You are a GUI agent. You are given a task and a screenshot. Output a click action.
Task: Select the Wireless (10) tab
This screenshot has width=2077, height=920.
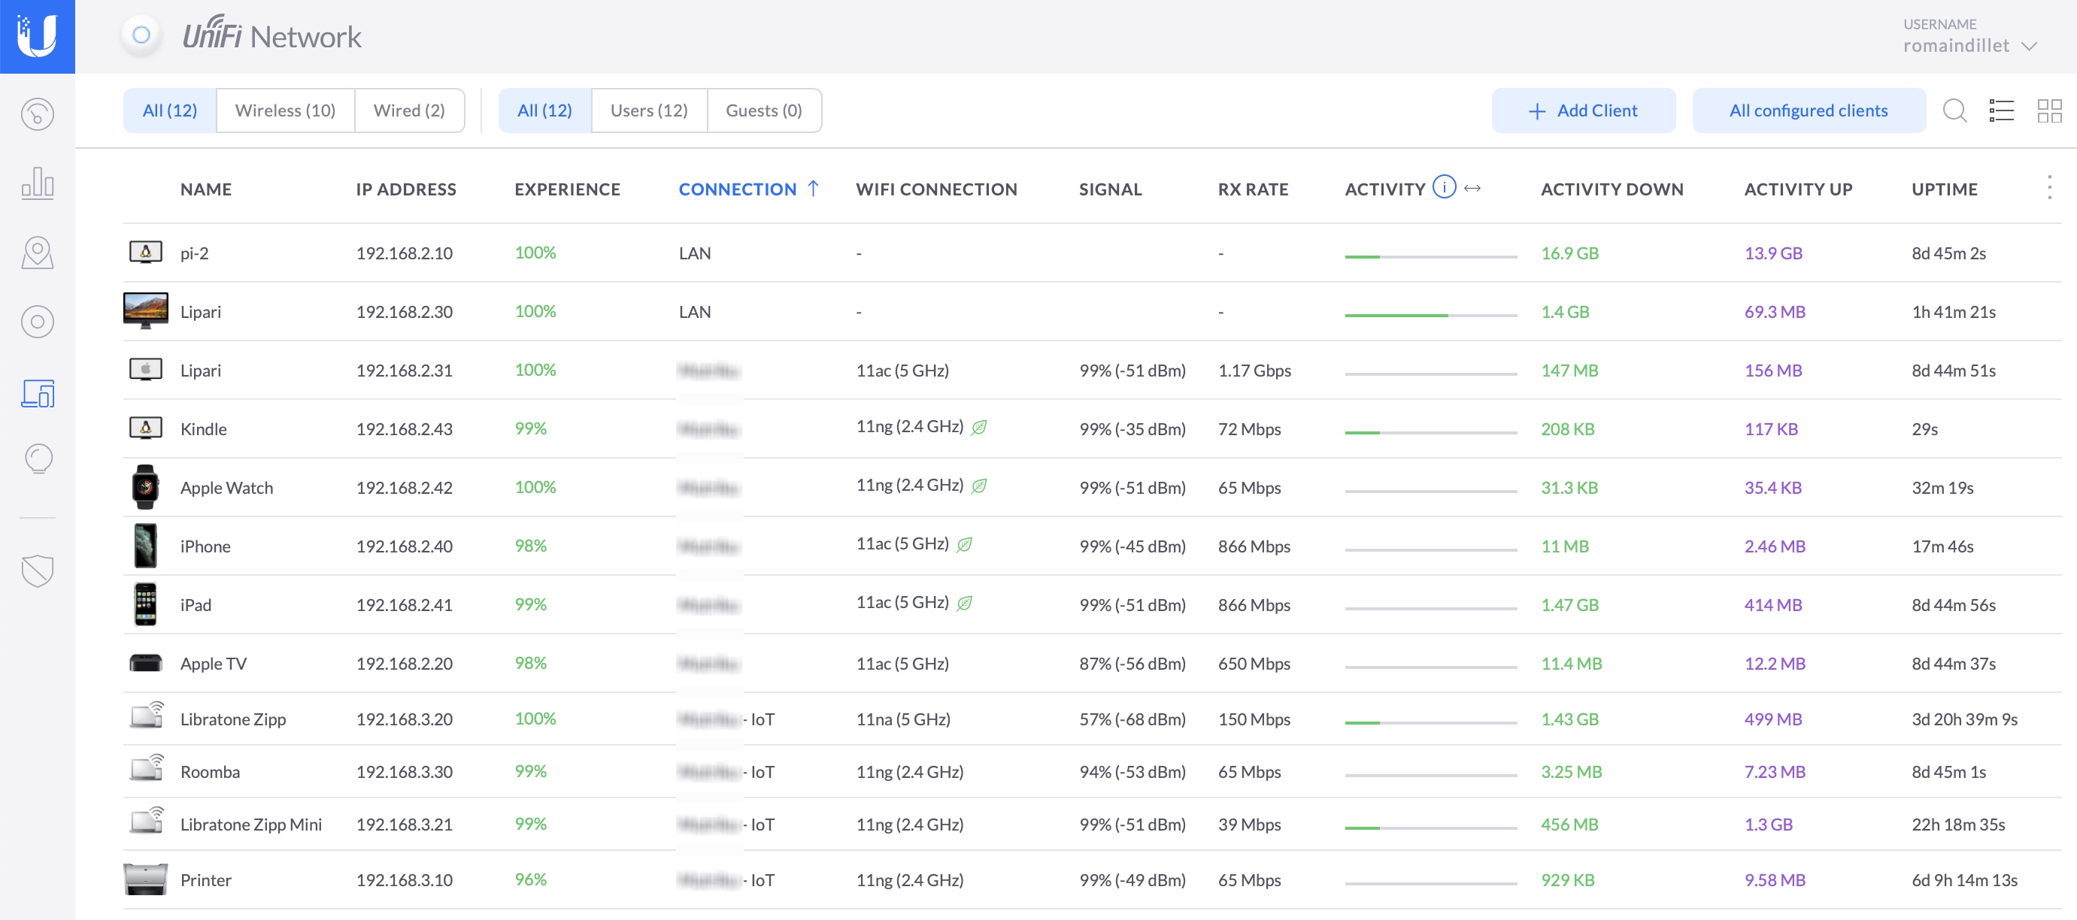pos(284,110)
